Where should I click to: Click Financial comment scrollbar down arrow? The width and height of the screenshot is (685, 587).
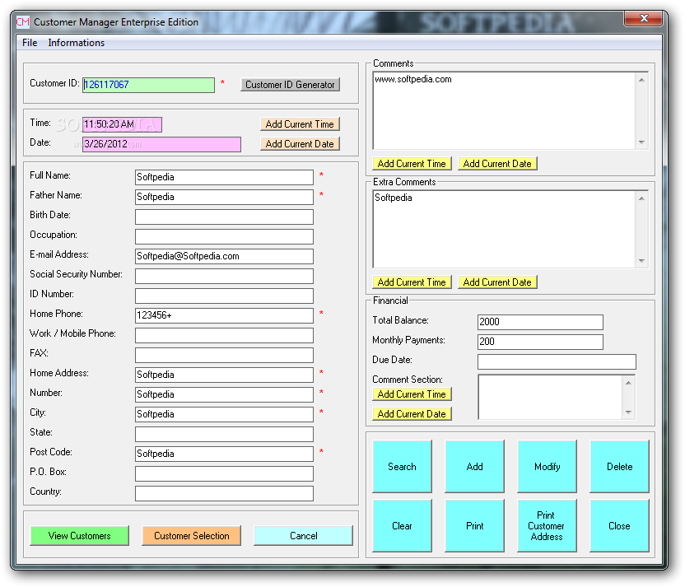click(x=628, y=412)
